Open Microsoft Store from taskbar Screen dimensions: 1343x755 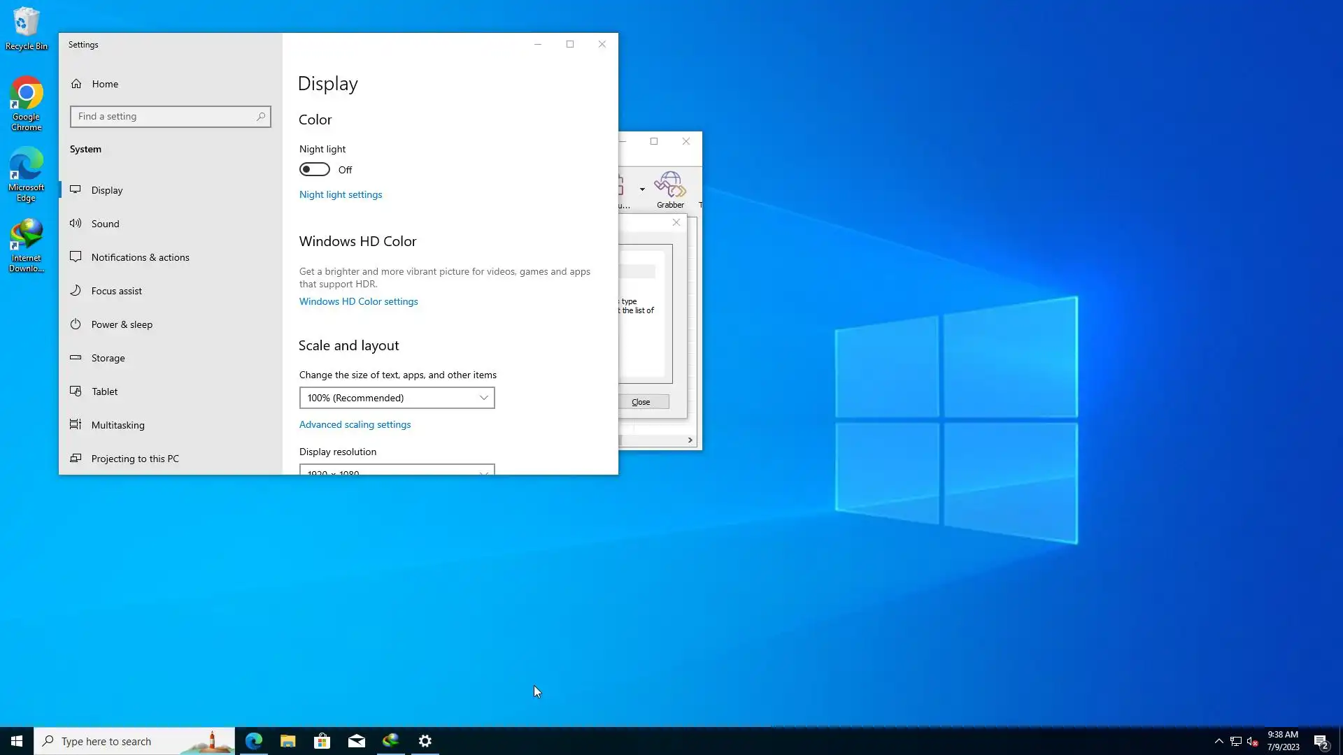click(x=322, y=741)
